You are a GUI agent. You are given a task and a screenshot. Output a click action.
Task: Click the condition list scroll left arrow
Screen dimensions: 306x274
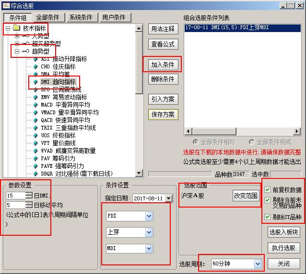coord(188,132)
